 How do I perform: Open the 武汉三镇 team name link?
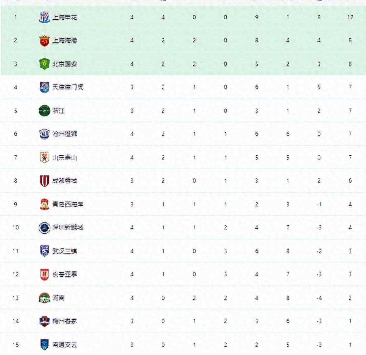click(x=65, y=251)
